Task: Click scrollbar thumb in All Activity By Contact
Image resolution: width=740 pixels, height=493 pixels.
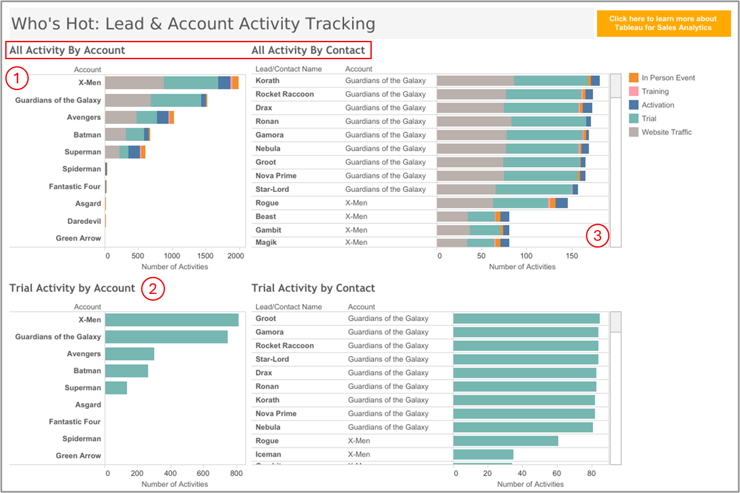Action: (x=616, y=86)
